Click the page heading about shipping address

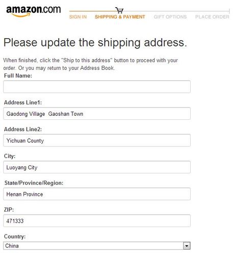(x=95, y=42)
